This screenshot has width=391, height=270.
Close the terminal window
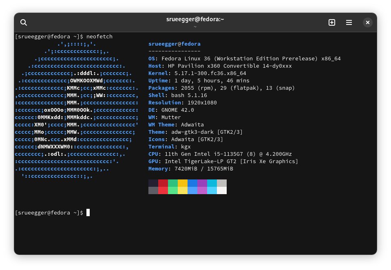tap(368, 22)
